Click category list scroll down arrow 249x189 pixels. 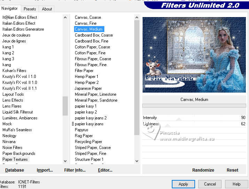[x=65, y=161]
